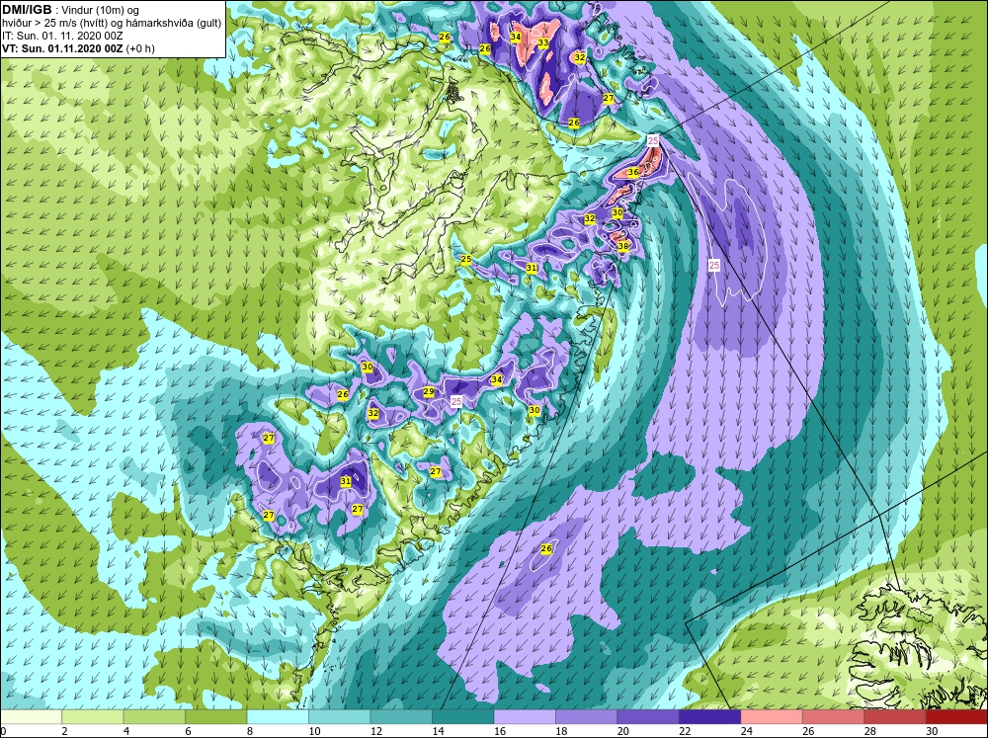988x738 pixels.
Task: Select the 6–8 m/s olive green legend swatch
Action: 216,717
